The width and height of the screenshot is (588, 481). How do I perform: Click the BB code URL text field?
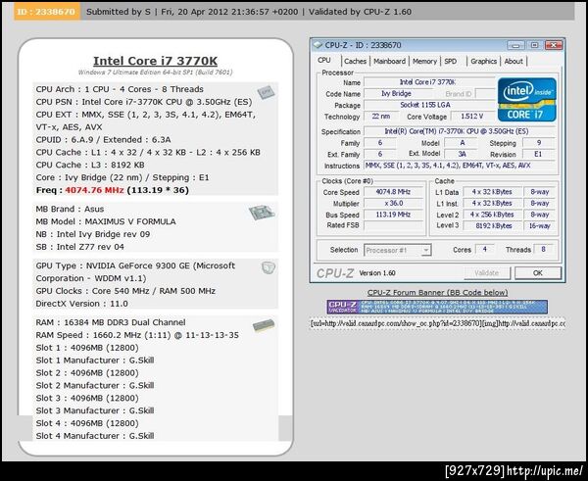437,323
